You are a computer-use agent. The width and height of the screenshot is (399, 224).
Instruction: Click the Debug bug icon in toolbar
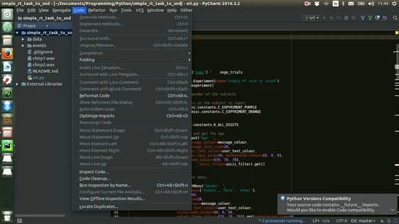(x=332, y=18)
